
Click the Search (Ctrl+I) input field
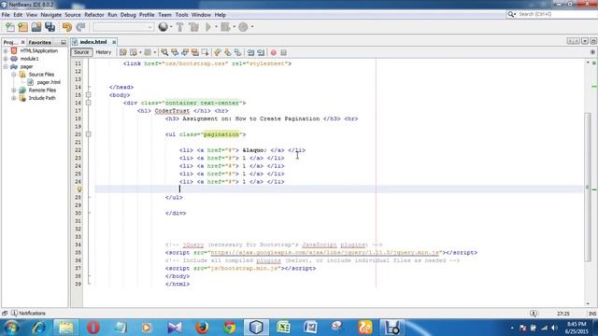coord(556,14)
